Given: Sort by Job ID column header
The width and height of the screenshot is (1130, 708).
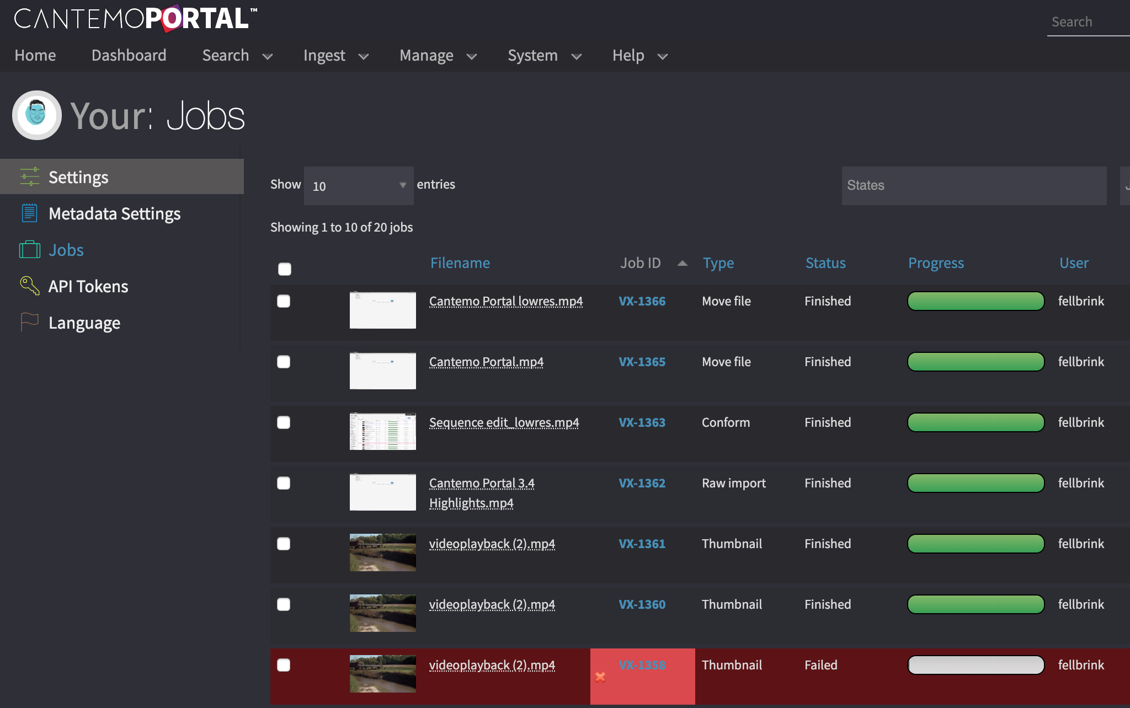Looking at the screenshot, I should point(640,263).
